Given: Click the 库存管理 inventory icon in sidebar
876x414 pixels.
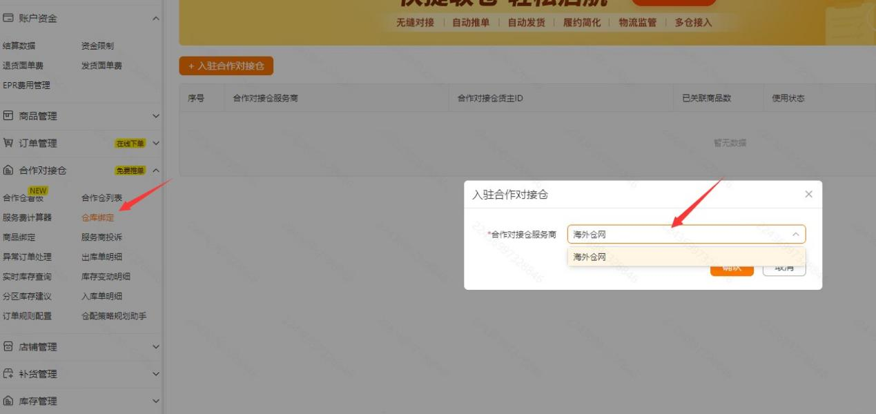Looking at the screenshot, I should 8,402.
